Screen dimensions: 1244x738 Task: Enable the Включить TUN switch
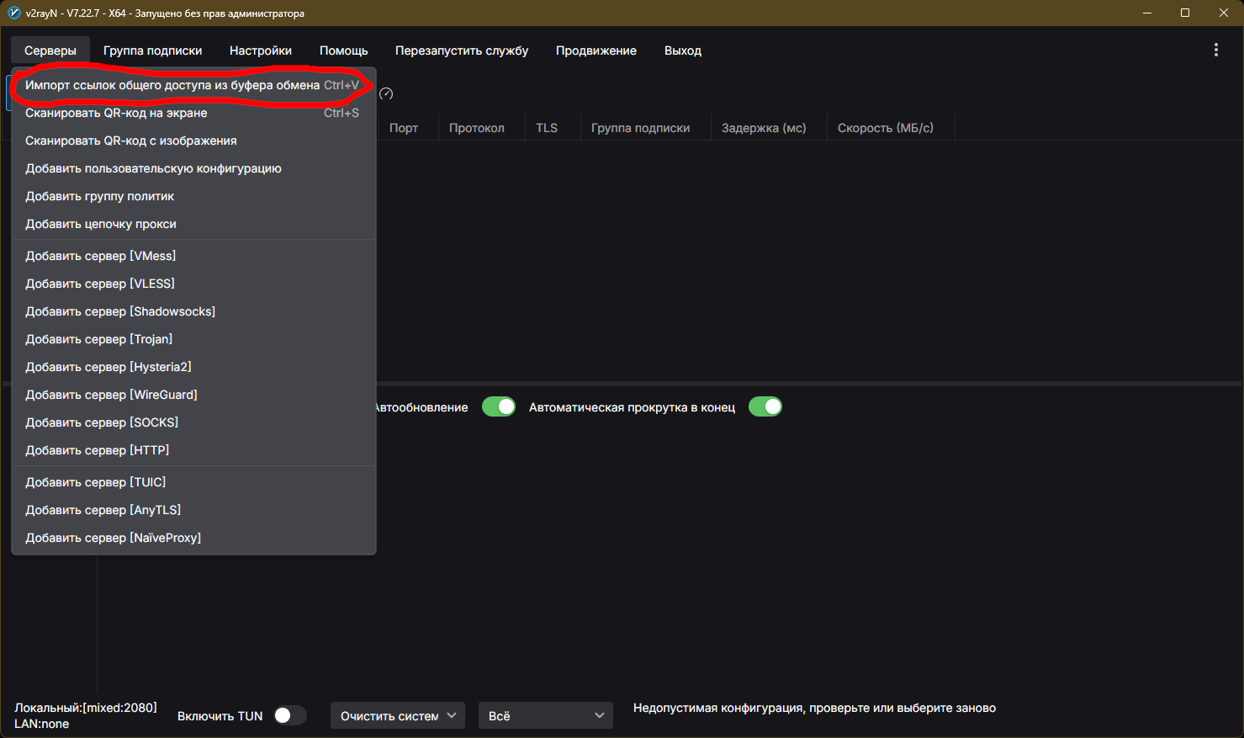click(x=289, y=715)
